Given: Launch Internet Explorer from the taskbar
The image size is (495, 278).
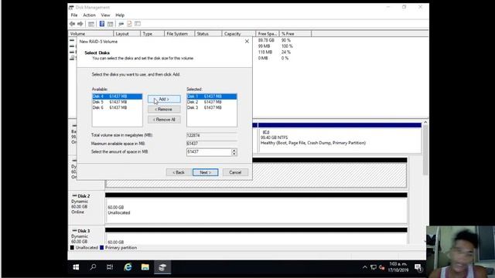Looking at the screenshot, I should tap(128, 267).
